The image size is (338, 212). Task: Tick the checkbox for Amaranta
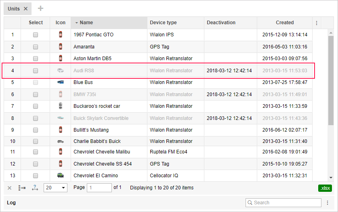click(x=36, y=47)
